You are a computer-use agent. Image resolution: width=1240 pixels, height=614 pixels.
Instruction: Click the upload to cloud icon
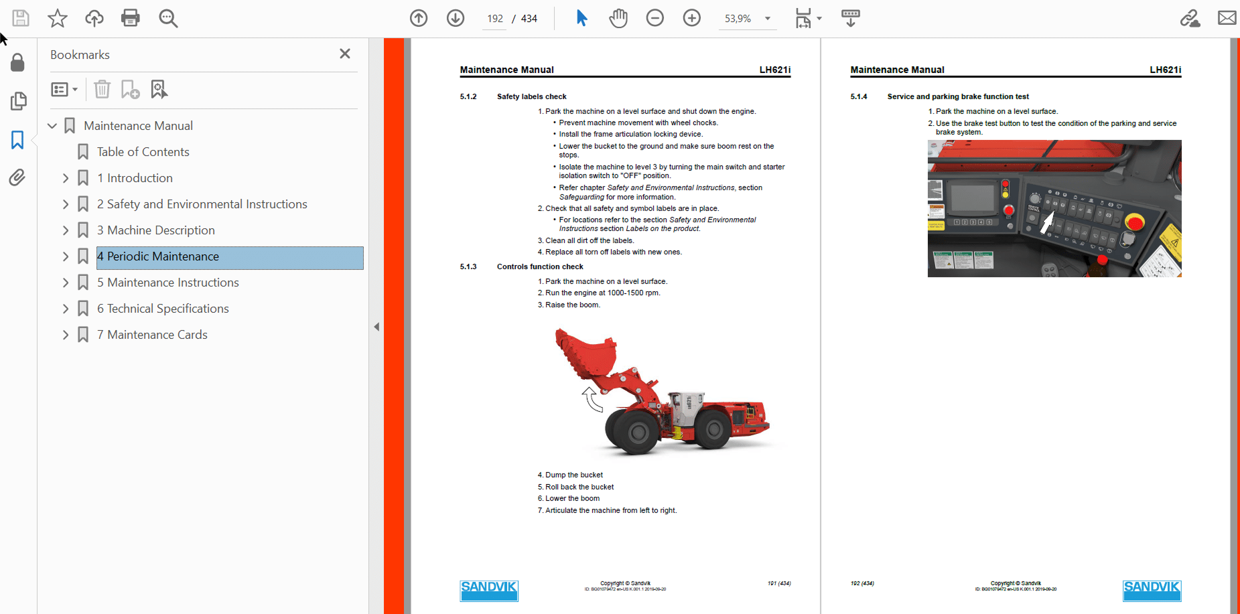tap(94, 18)
